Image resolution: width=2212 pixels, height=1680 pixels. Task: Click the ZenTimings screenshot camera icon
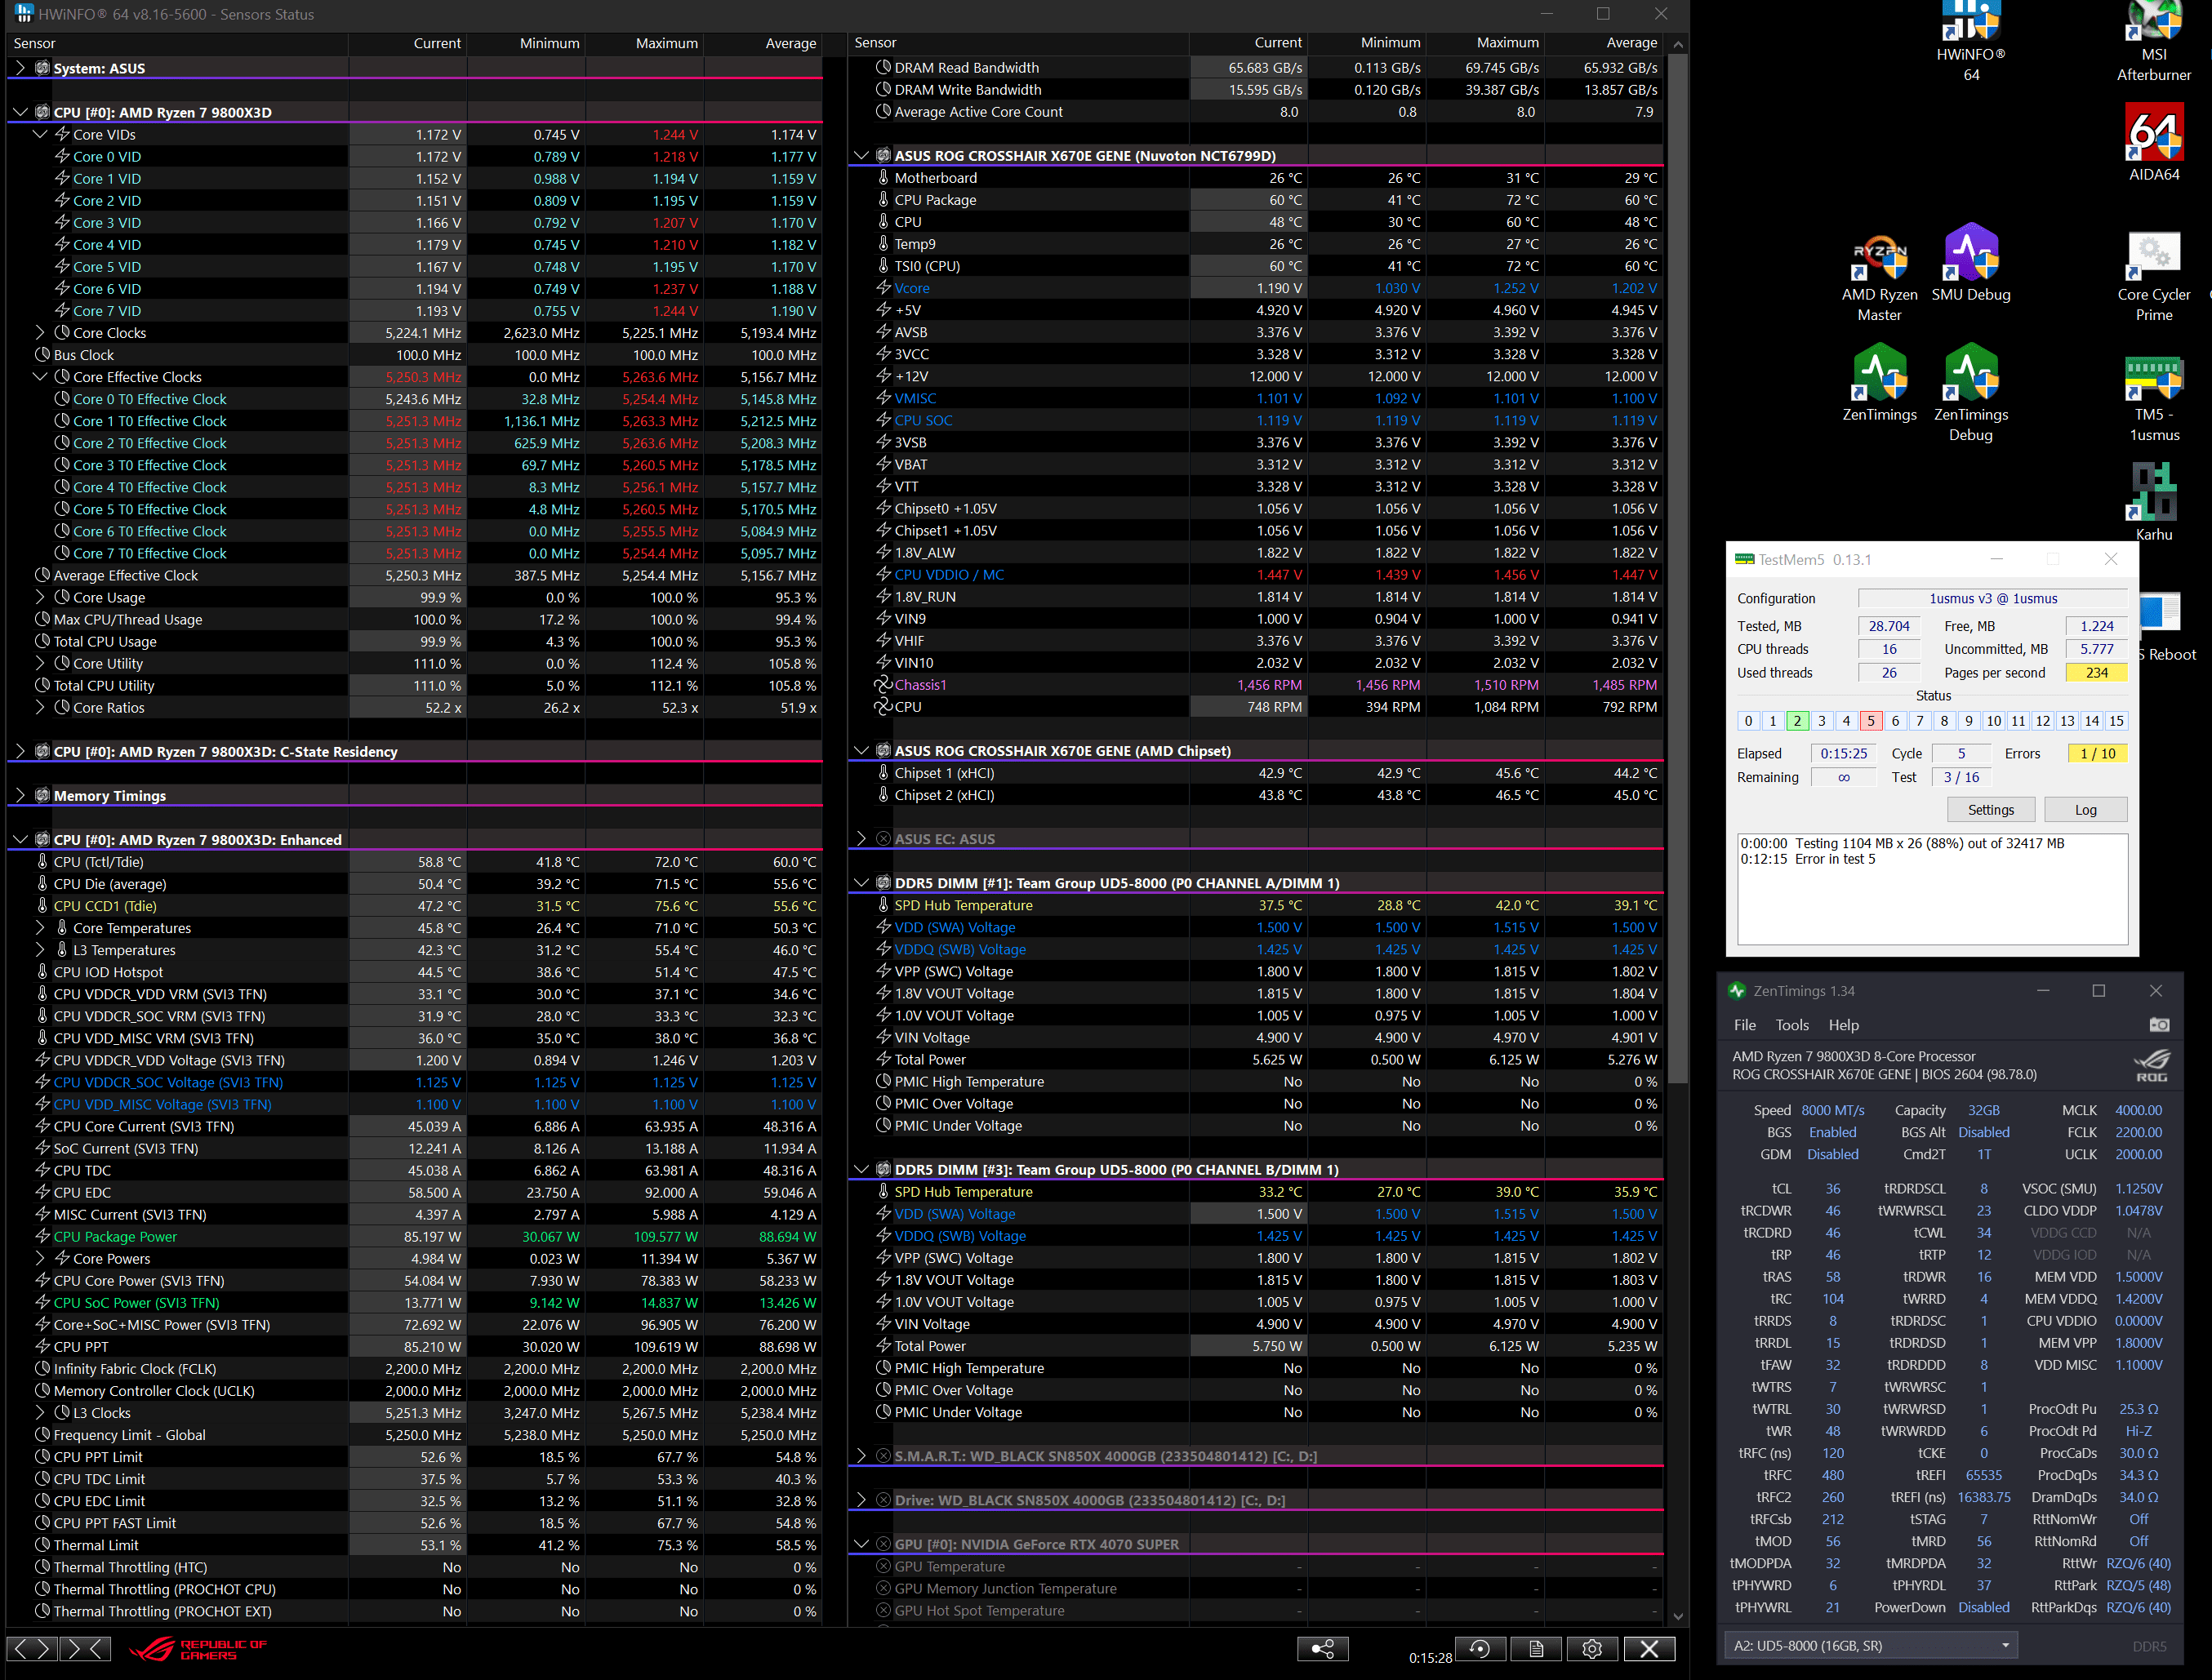click(x=2159, y=1025)
